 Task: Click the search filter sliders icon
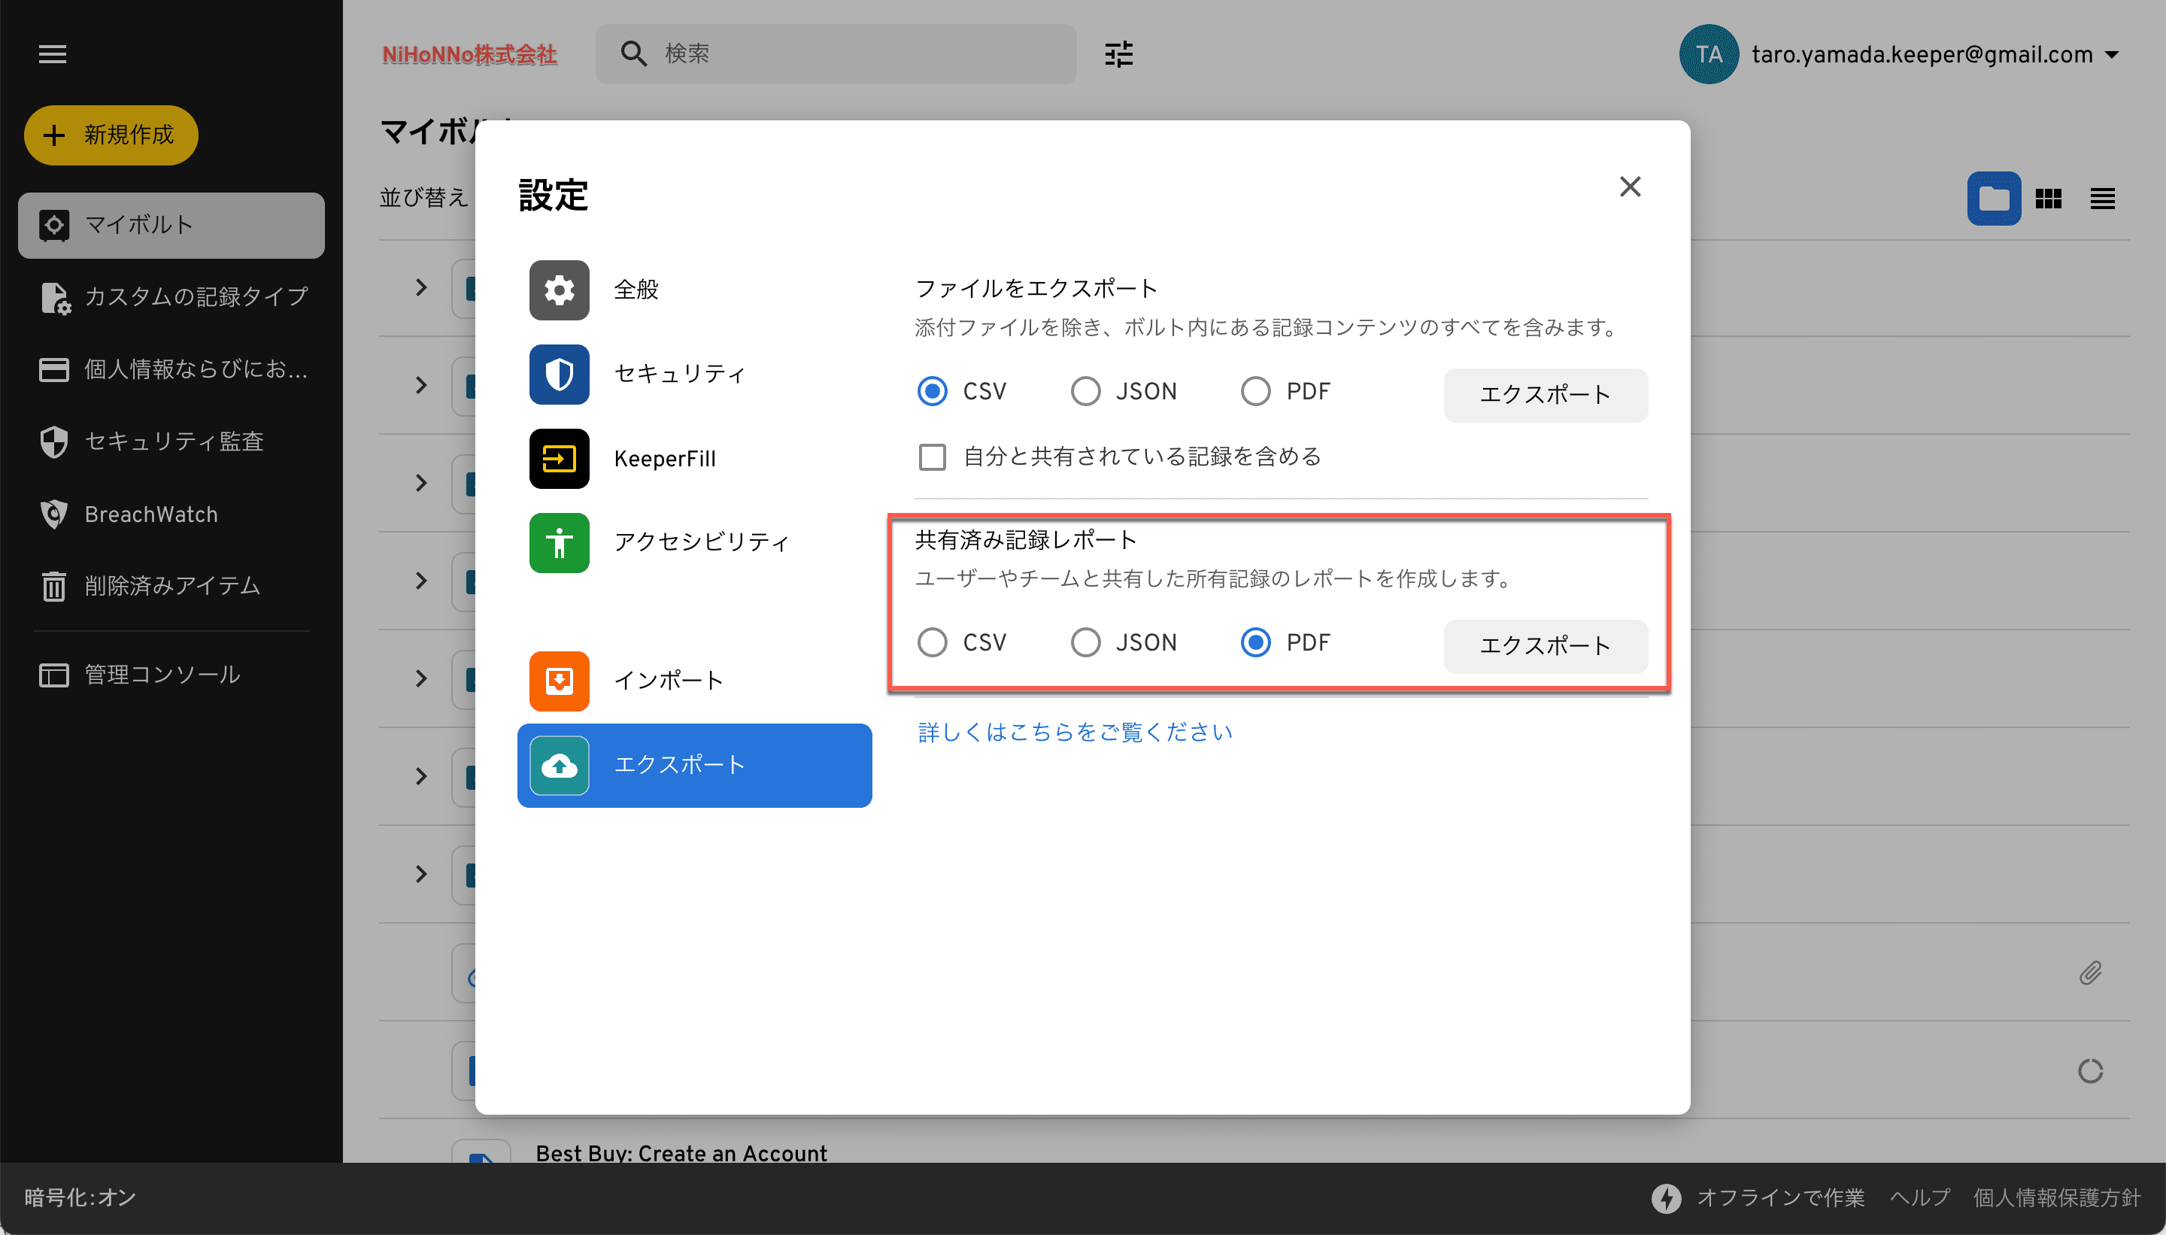(x=1118, y=54)
